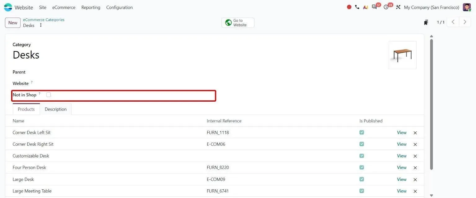Open the Large Meeting Table row

tap(214, 191)
